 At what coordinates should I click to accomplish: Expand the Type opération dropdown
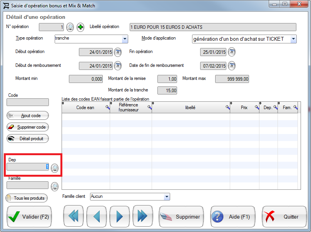point(125,39)
